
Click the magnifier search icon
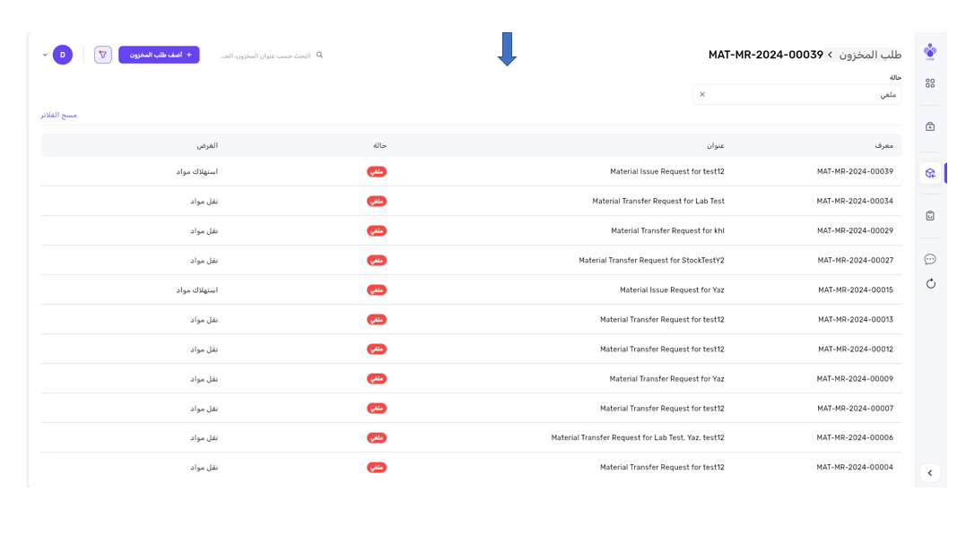319,56
